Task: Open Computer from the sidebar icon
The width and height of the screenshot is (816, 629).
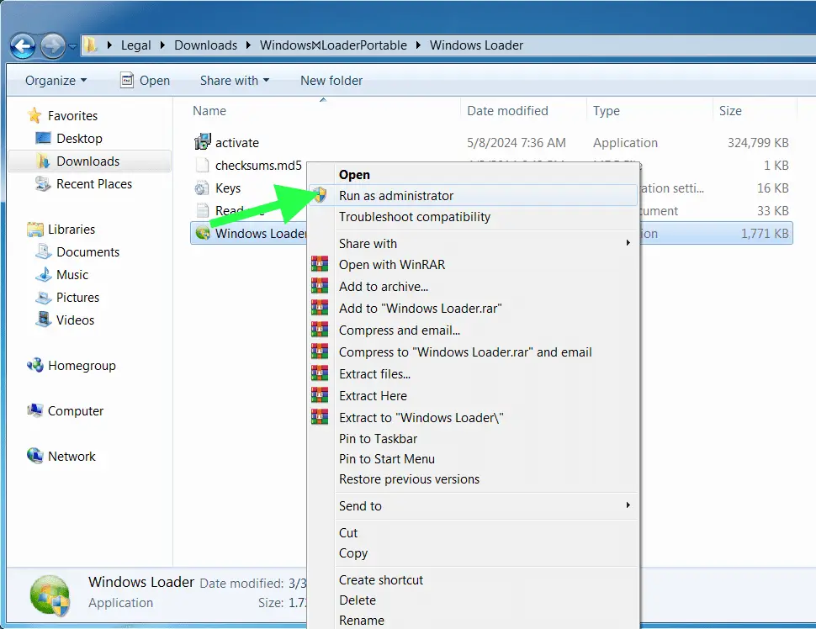Action: pyautogui.click(x=37, y=411)
